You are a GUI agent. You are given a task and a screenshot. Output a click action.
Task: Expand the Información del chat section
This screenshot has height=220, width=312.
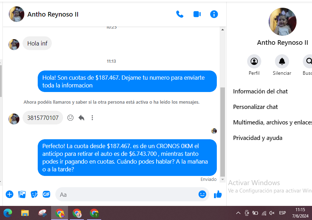pos(260,91)
